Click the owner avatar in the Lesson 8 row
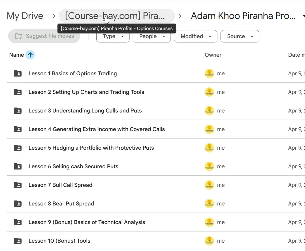Screen dimensions: 305x251 coord(209,204)
